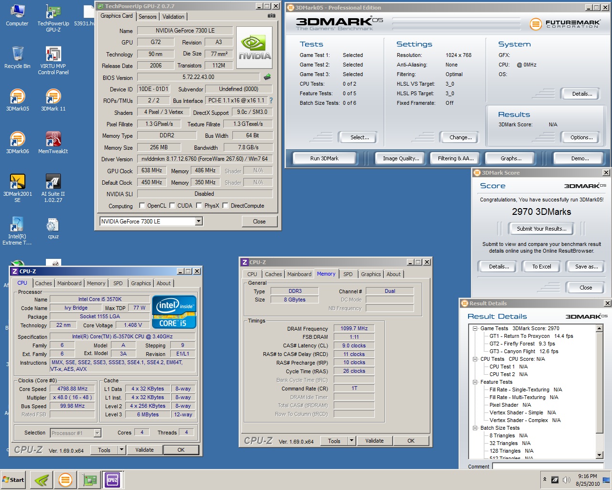Open Graphics tab in CPU-Z Memory window
612x490 pixels.
tap(371, 274)
